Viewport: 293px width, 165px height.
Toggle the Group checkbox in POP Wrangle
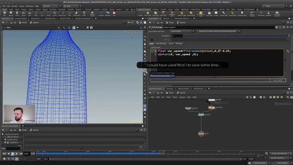pyautogui.click(x=152, y=40)
